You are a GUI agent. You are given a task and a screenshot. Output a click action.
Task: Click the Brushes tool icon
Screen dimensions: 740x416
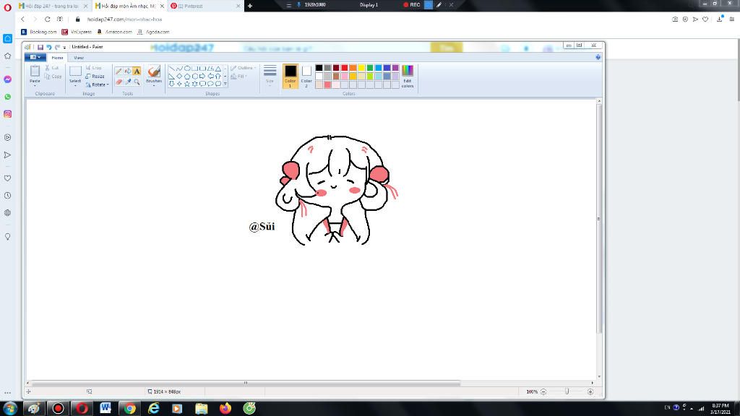pos(154,71)
